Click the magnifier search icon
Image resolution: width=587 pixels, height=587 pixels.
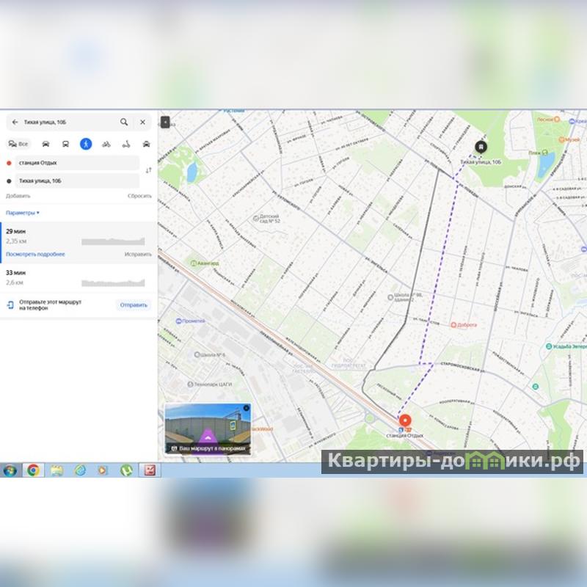124,123
